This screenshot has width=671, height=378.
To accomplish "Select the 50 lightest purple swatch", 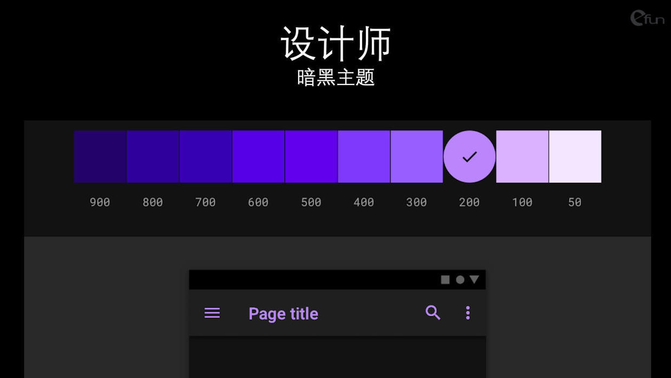I will click(575, 157).
